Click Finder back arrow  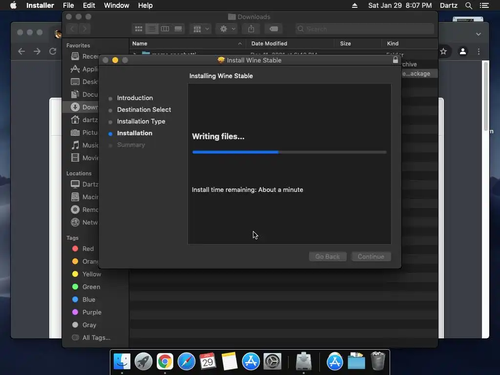tap(72, 29)
